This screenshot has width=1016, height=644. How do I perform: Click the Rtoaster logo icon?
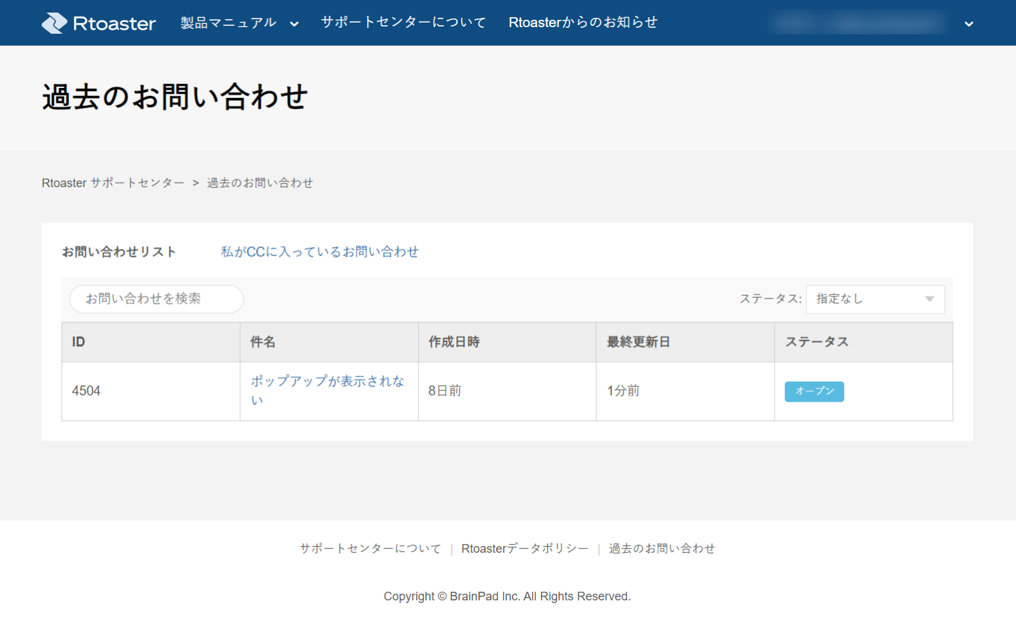point(53,23)
